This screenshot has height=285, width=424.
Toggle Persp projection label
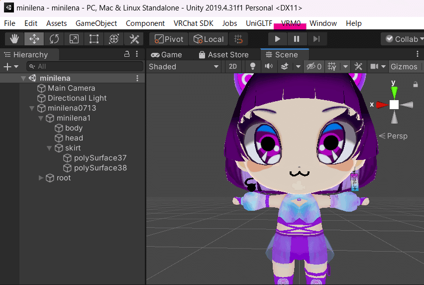click(394, 136)
